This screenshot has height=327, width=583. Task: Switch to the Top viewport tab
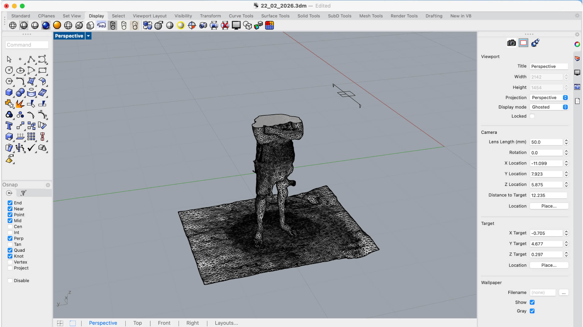138,323
